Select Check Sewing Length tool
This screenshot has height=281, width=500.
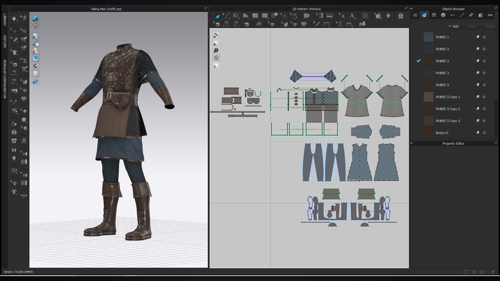coord(246,24)
